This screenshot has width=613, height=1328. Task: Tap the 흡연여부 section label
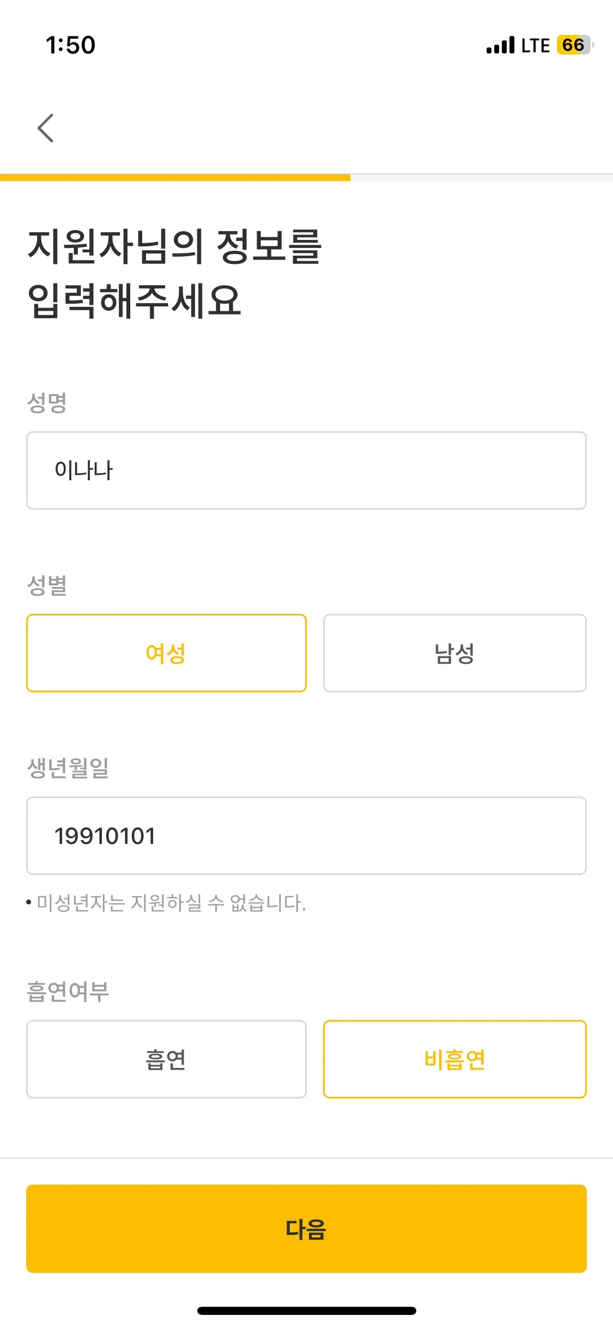click(x=68, y=992)
